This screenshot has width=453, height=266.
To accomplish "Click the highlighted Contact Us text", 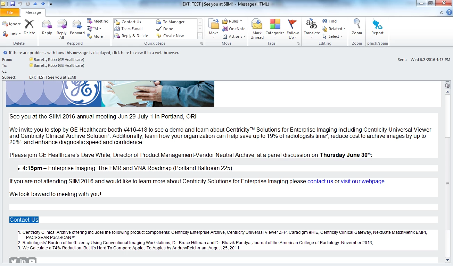I will (24, 220).
